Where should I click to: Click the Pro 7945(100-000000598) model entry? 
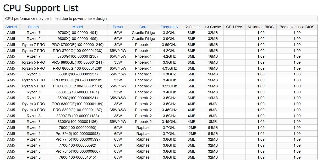click(78, 134)
